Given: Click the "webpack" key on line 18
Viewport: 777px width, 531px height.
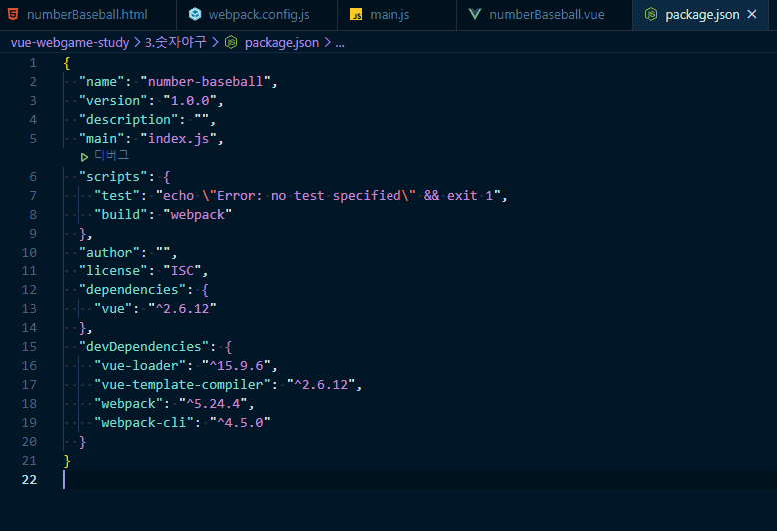Looking at the screenshot, I should click(x=129, y=404).
